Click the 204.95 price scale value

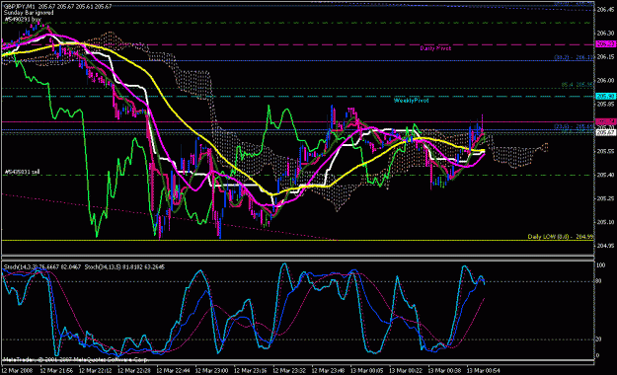coord(605,246)
